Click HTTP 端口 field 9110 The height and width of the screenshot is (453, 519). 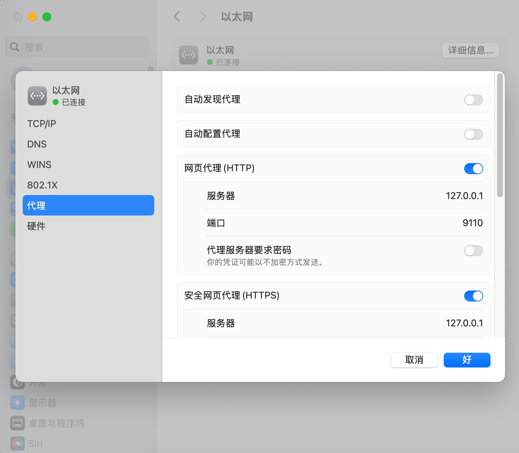point(473,223)
